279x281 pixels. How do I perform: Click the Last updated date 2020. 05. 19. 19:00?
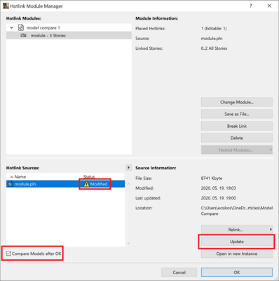(x=218, y=198)
